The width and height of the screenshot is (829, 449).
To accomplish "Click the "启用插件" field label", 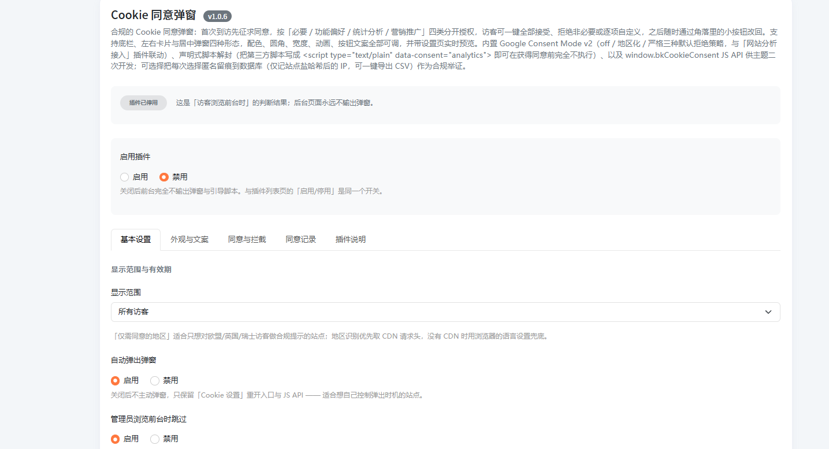I will 135,157.
